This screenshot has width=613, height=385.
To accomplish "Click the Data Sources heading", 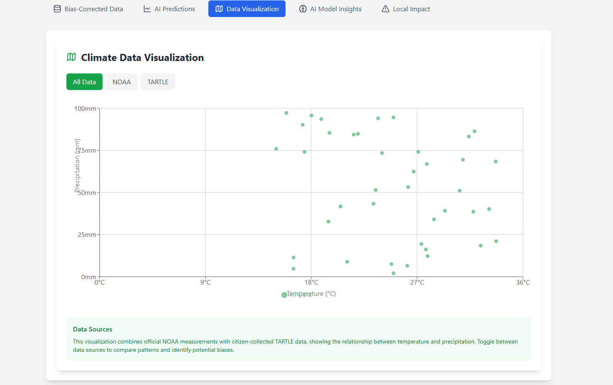I will pos(93,329).
